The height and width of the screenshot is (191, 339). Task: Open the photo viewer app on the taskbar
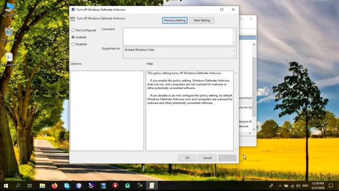point(103,186)
